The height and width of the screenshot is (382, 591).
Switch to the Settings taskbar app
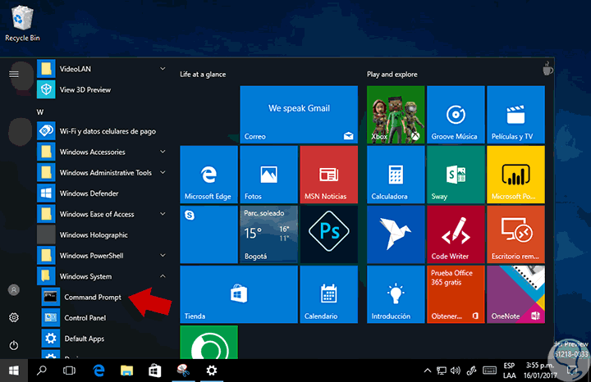pos(212,371)
